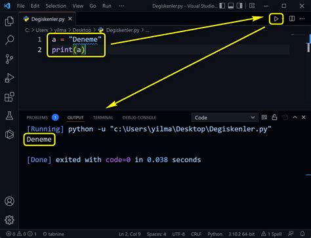Open the Accounts menu
This screenshot has height=238, width=311.
pos(9,201)
